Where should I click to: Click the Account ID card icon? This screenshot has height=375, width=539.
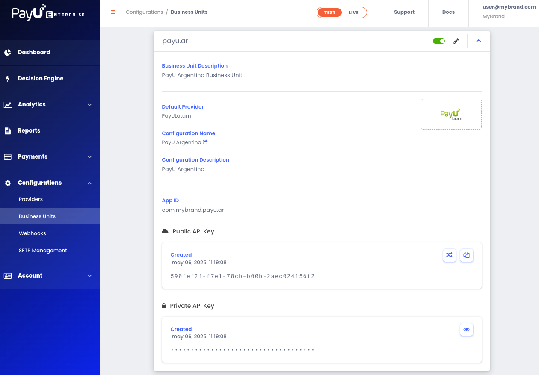8,276
